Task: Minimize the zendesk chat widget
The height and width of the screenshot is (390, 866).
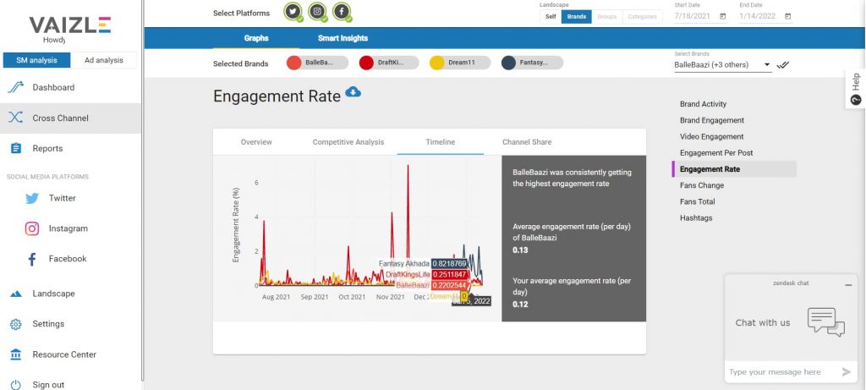Action: coord(848,284)
